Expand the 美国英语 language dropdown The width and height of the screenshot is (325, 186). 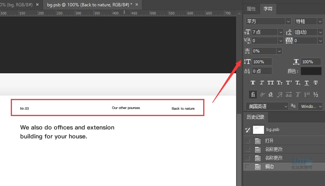(285, 106)
